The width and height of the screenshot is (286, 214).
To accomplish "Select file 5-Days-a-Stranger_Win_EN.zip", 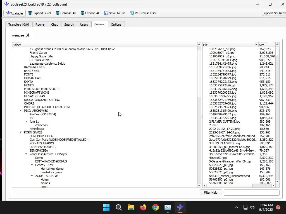I will [230, 161].
